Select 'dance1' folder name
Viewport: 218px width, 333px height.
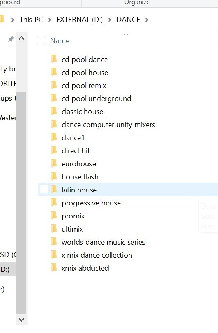(73, 138)
